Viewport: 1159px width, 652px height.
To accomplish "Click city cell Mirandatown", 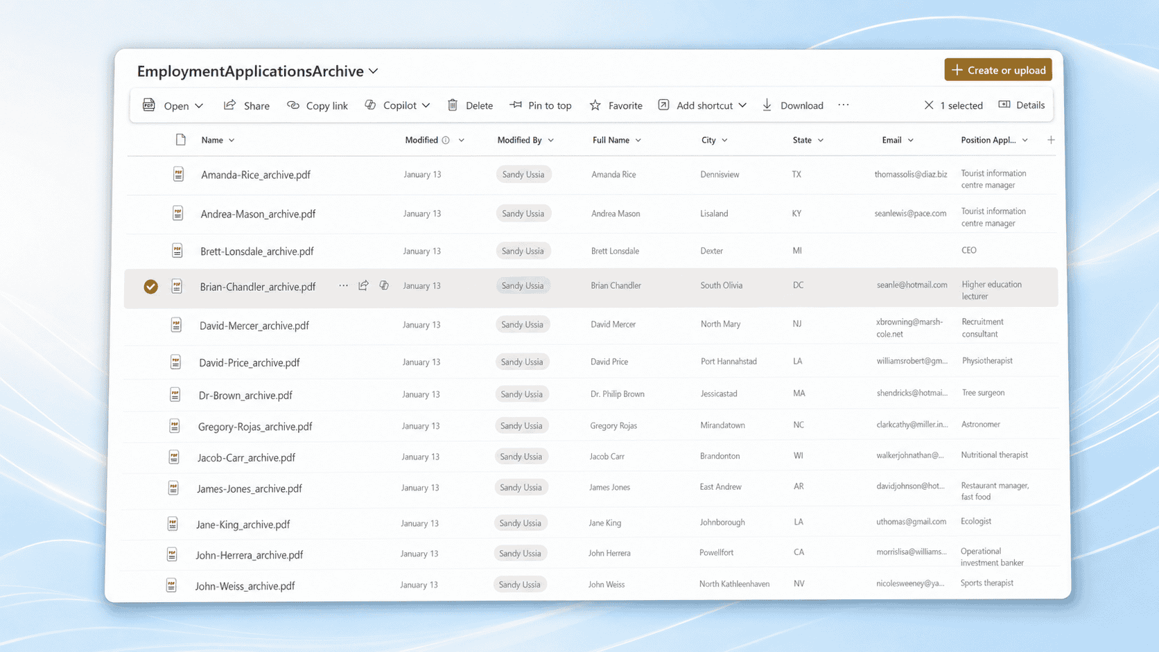I will (723, 425).
